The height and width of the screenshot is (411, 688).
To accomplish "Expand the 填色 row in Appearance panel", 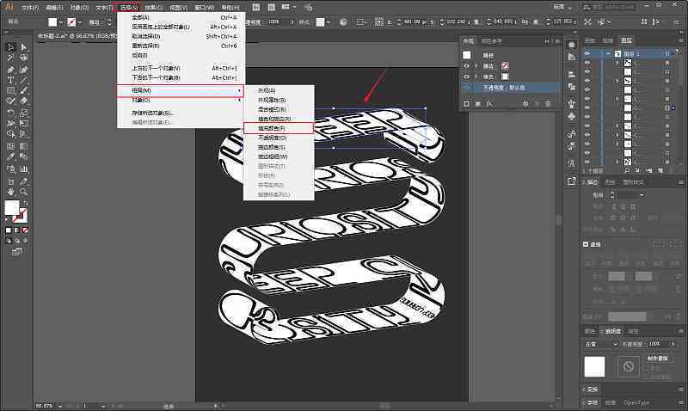I will pos(476,77).
